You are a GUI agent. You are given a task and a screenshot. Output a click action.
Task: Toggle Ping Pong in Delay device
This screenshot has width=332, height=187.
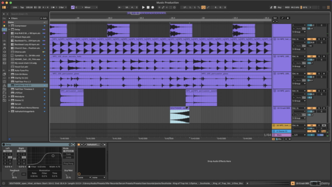(x=68, y=164)
